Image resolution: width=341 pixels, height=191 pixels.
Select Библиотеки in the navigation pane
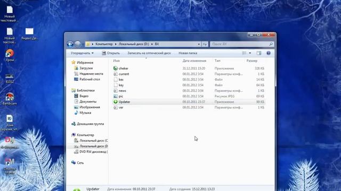click(x=86, y=91)
